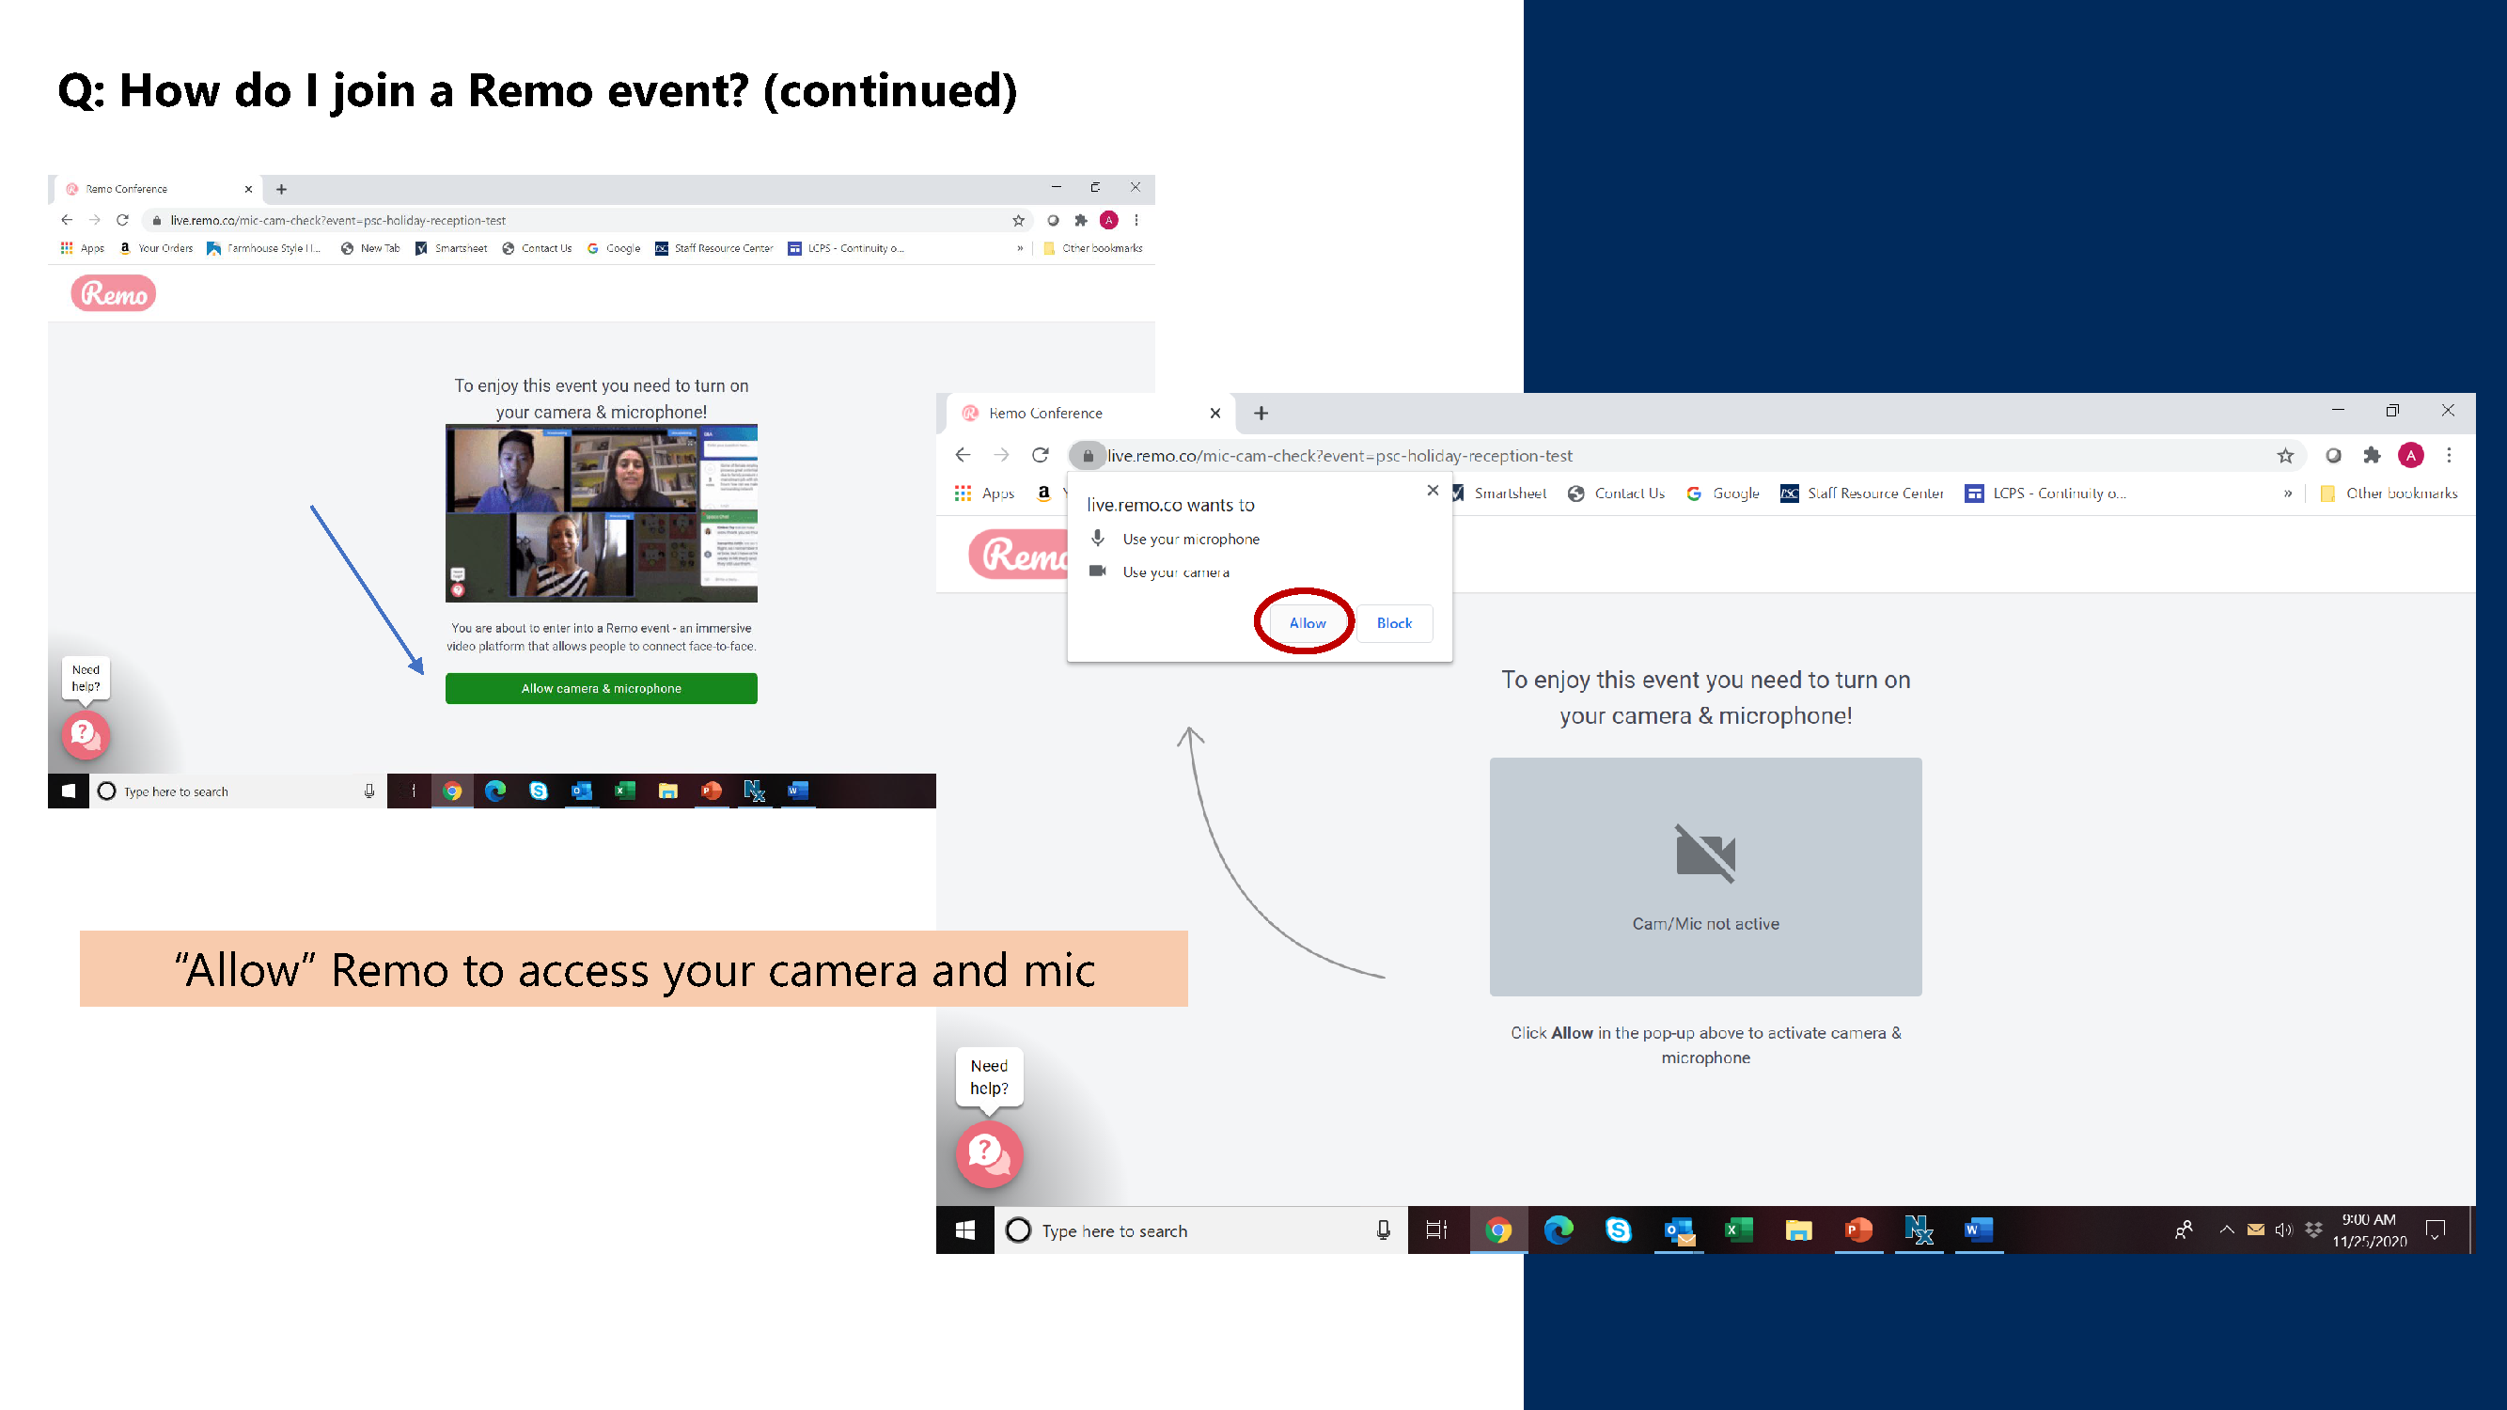
Task: Click People icon in system tray
Action: [x=2184, y=1231]
